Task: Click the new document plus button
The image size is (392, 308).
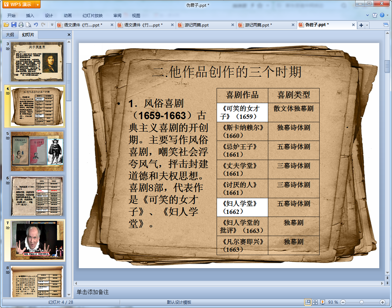Action: [x=361, y=25]
